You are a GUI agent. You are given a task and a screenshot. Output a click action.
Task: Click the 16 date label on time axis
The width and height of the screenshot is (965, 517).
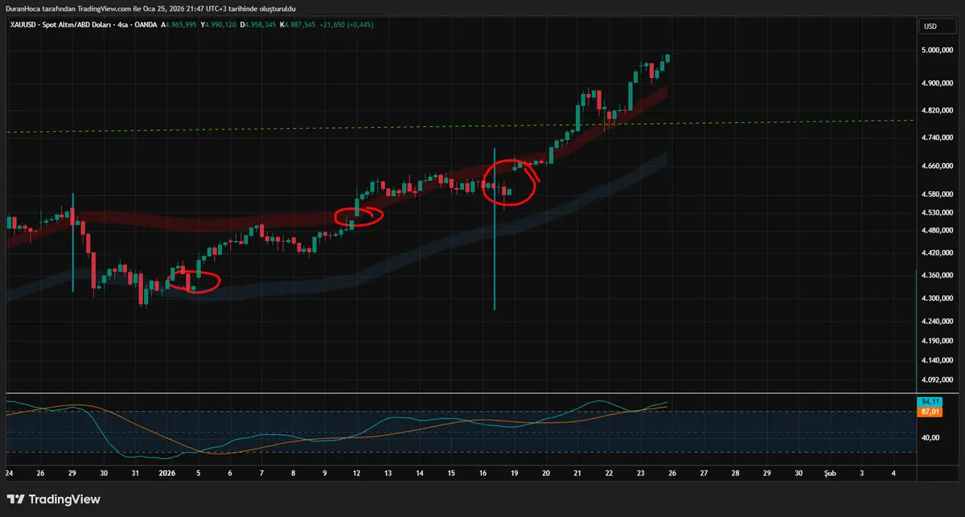(482, 474)
